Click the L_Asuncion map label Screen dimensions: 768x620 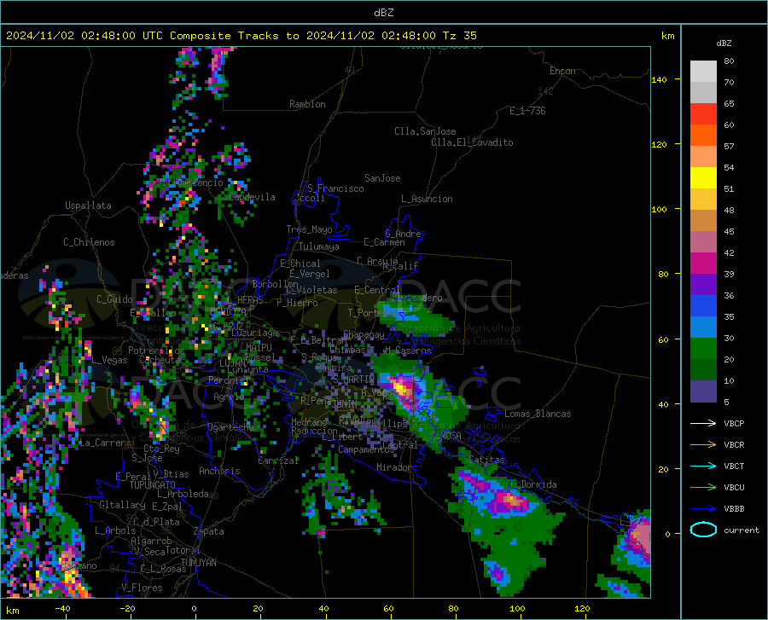[x=427, y=199]
